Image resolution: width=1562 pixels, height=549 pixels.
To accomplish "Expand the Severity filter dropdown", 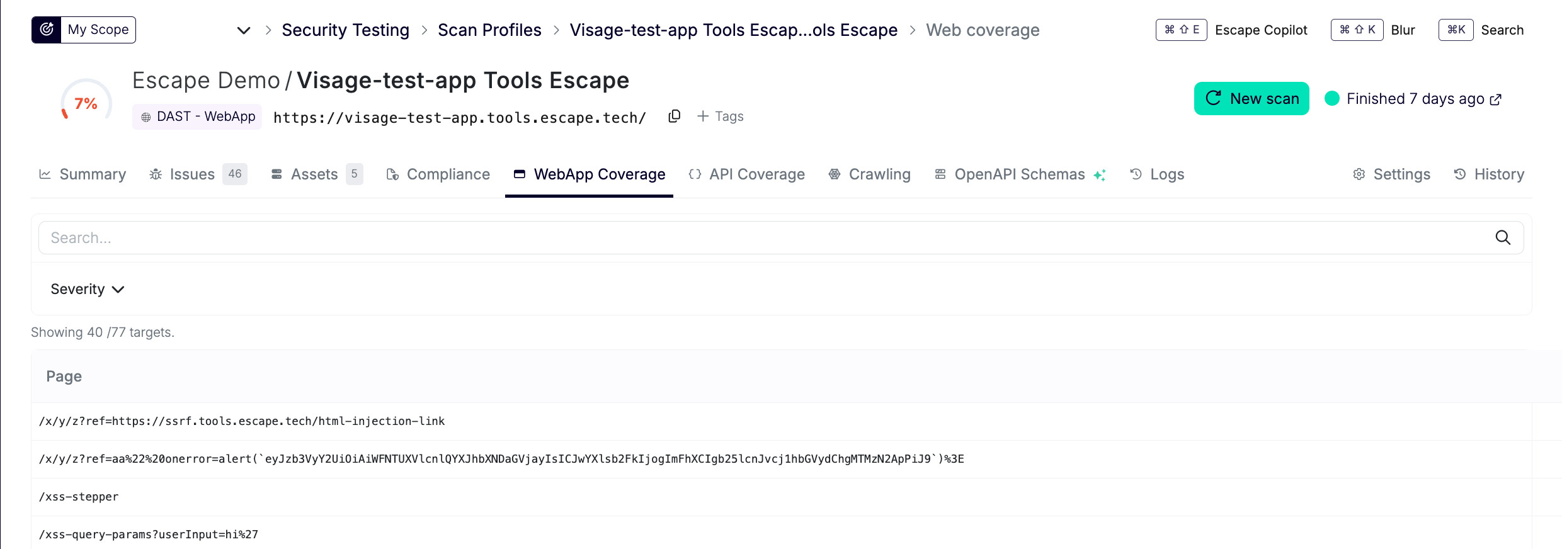I will (x=88, y=289).
